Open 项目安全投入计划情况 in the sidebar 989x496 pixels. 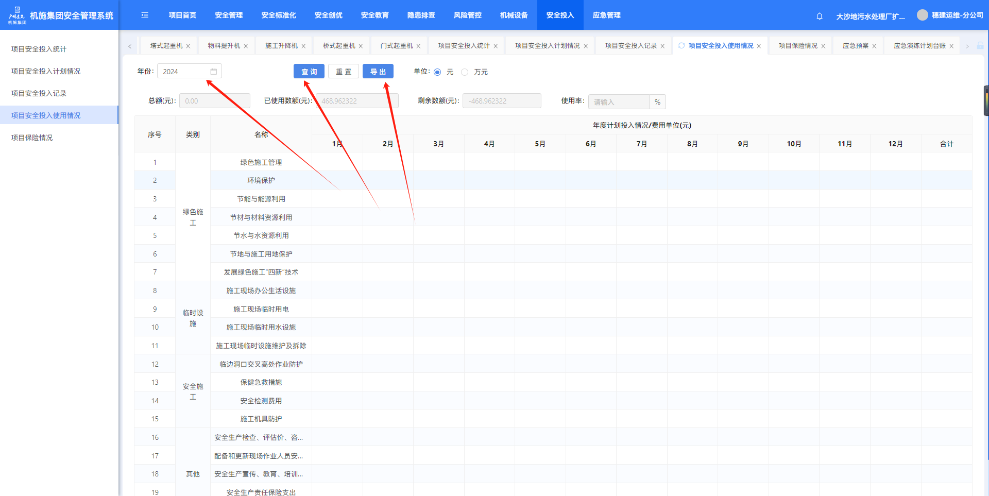tap(46, 71)
